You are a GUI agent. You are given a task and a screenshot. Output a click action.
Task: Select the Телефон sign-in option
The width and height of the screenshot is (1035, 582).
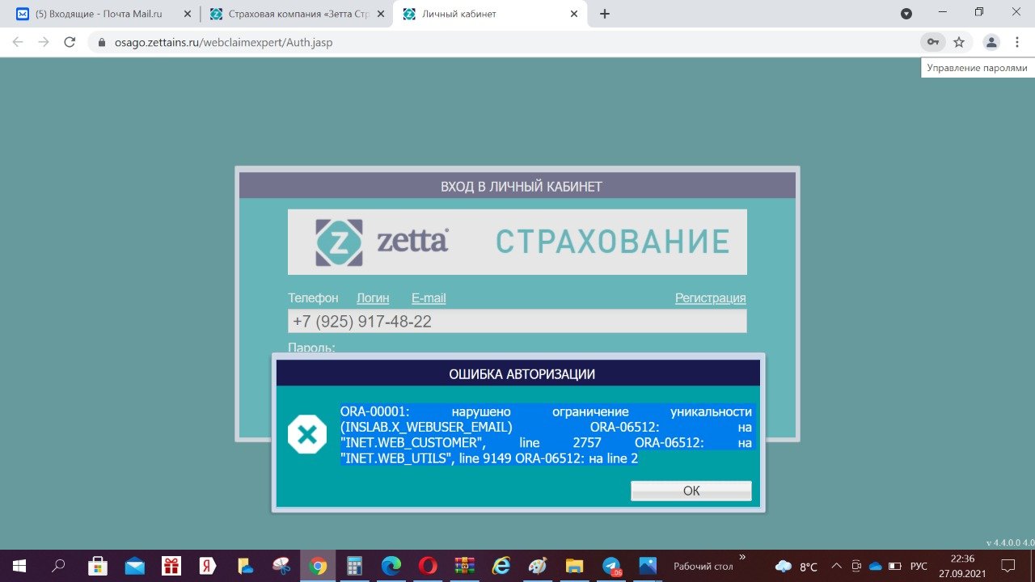tap(313, 298)
